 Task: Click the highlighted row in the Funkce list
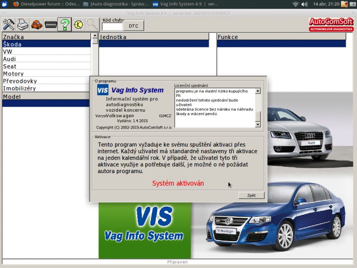pyautogui.click(x=281, y=44)
